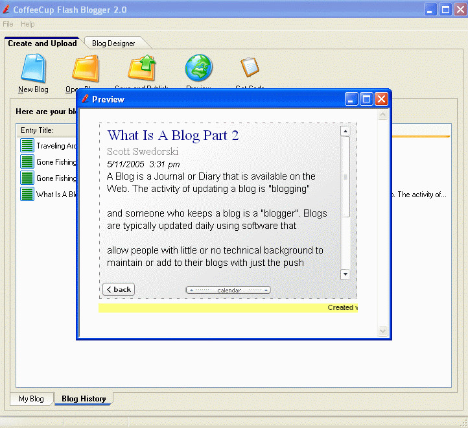Switch to the Create and Upload tab
The height and width of the screenshot is (428, 468).
click(x=42, y=43)
